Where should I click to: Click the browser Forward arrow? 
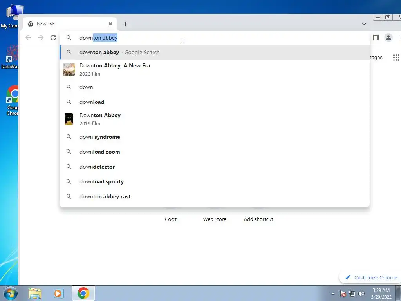point(41,38)
